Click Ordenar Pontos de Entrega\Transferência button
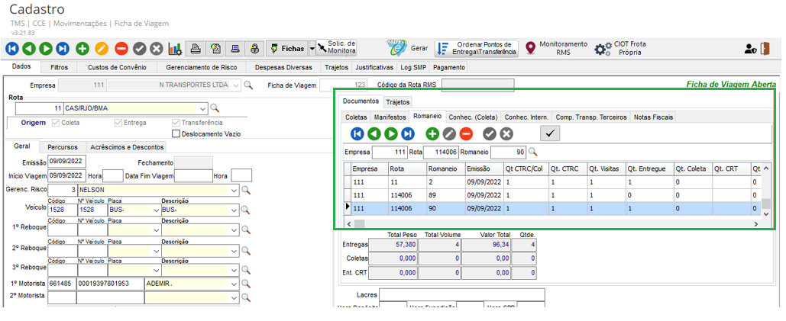The height and width of the screenshot is (321, 786). 477,49
